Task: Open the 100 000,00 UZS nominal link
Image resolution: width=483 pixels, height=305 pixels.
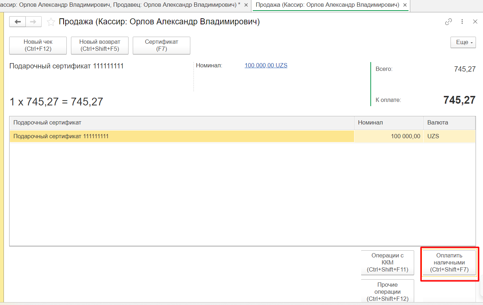Action: tap(266, 65)
